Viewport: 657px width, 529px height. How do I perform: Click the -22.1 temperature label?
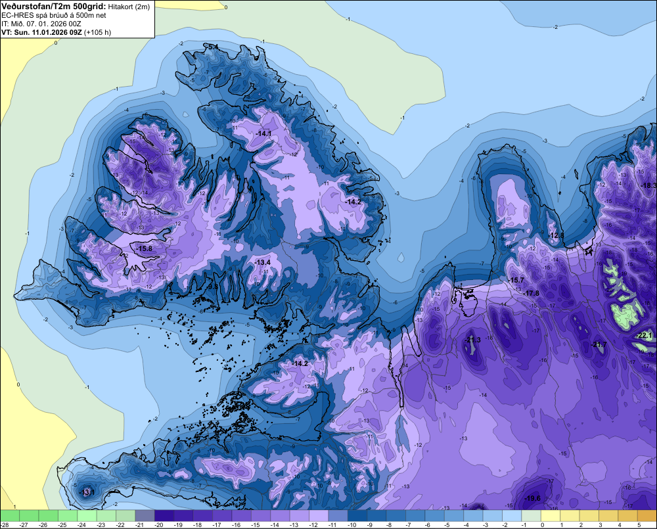645,335
